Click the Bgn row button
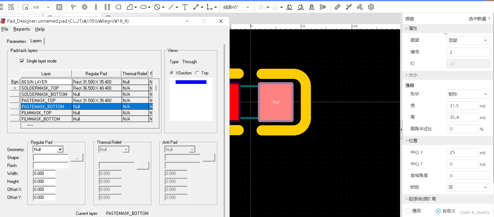 [x=14, y=82]
